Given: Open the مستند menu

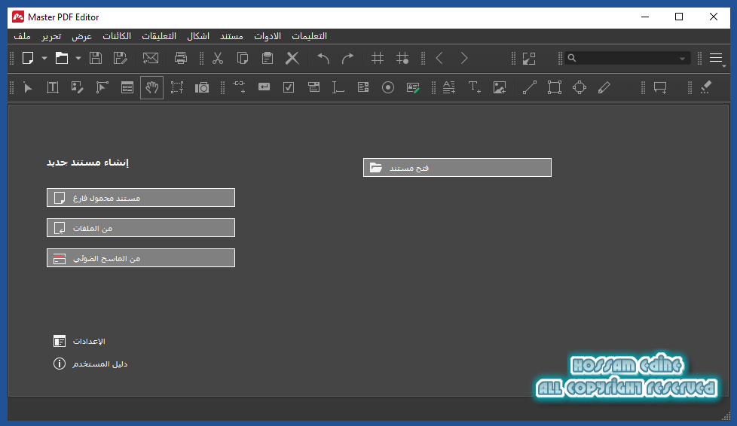Looking at the screenshot, I should click(231, 36).
